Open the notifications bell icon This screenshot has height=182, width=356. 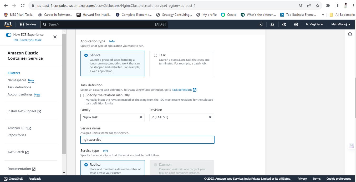click(x=272, y=24)
